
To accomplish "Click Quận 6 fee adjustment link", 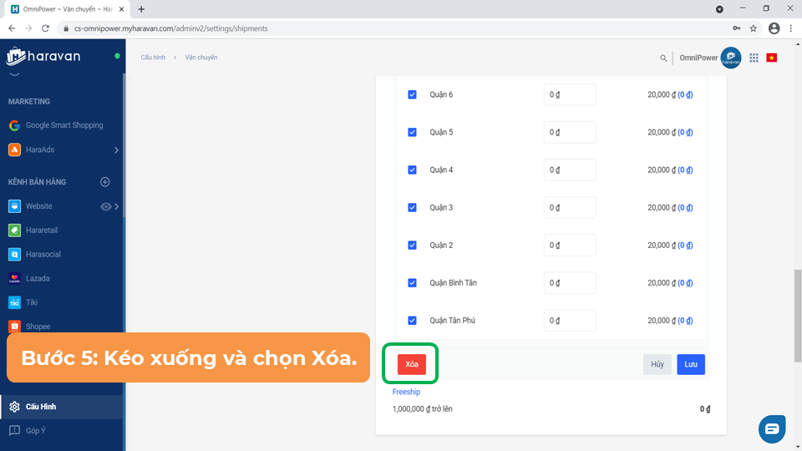I will [685, 94].
